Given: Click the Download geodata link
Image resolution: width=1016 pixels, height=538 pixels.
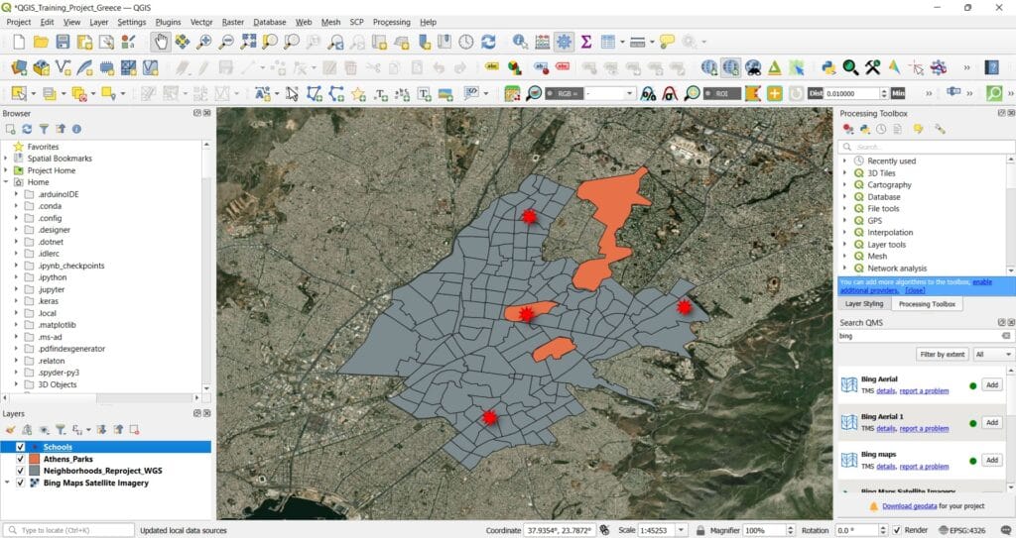Looking at the screenshot, I should point(909,506).
